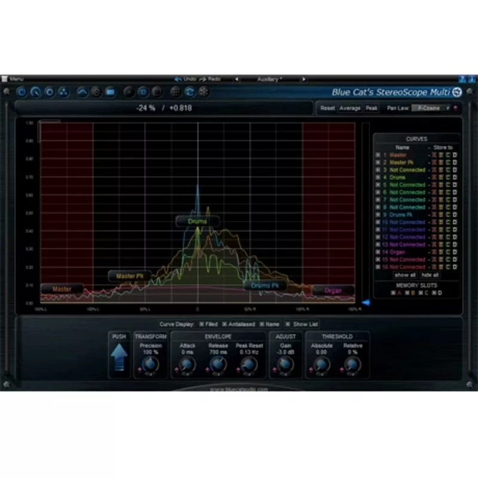The height and width of the screenshot is (478, 478).
Task: Select the Average display mode button
Action: pyautogui.click(x=350, y=108)
